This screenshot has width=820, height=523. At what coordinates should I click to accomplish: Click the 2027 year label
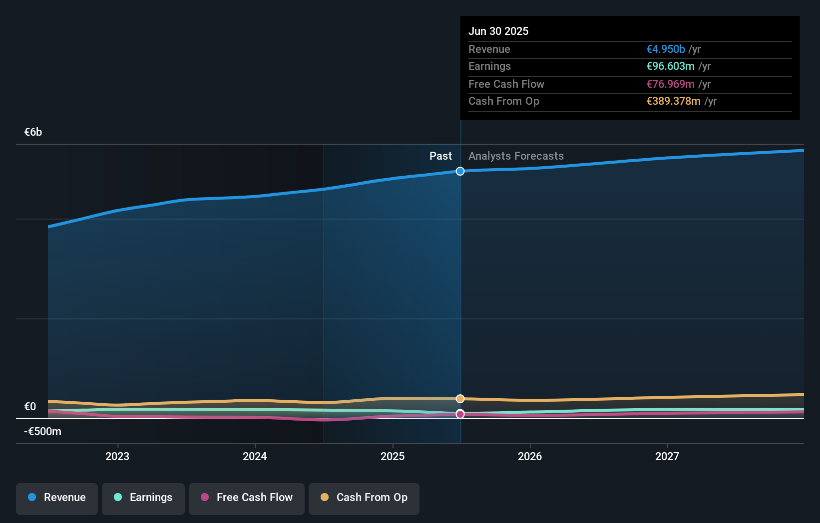(x=668, y=456)
